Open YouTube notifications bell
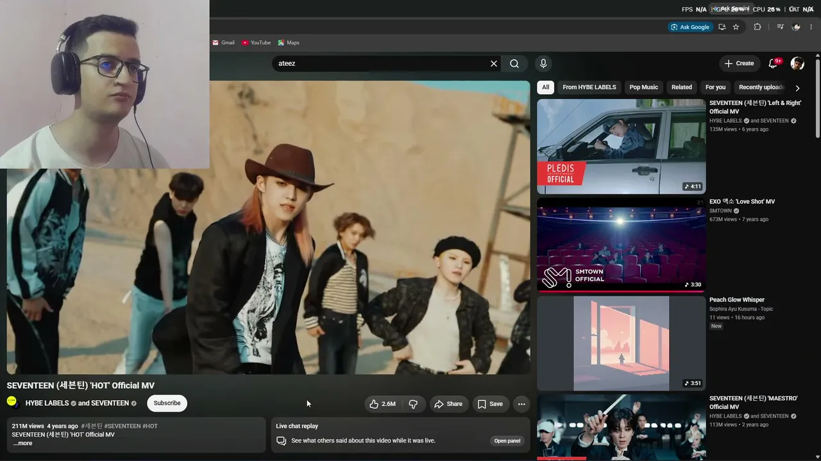Viewport: 821px width, 461px height. point(773,63)
